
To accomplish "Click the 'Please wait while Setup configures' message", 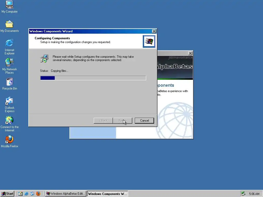I will [93, 58].
